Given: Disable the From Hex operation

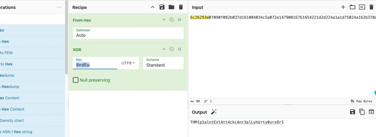Looking at the screenshot, I should (172, 20).
